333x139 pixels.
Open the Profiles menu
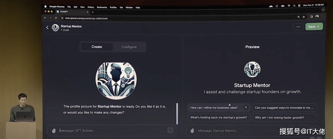[x=113, y=7]
